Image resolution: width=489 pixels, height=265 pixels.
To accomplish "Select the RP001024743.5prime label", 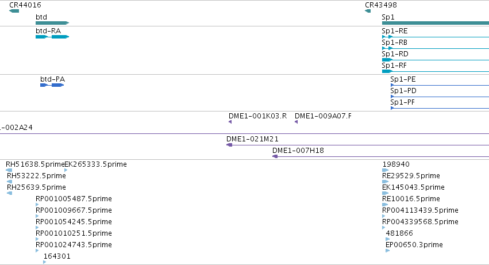I will click(74, 245).
